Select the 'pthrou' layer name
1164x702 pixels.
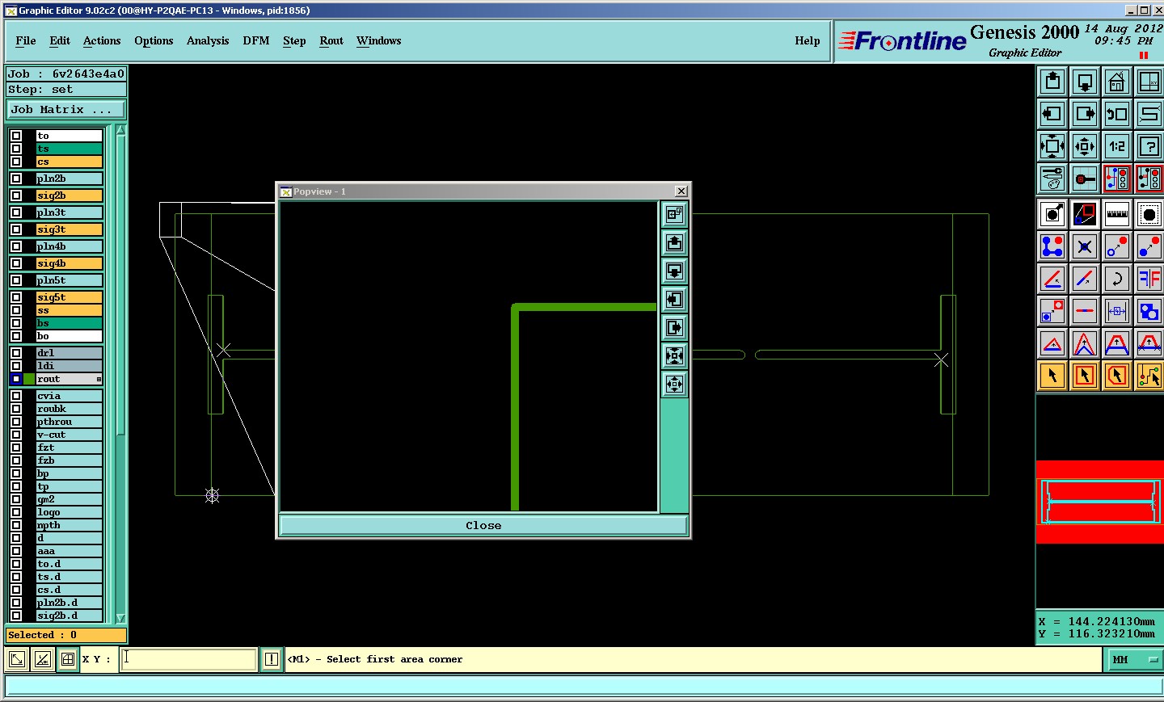coord(69,422)
